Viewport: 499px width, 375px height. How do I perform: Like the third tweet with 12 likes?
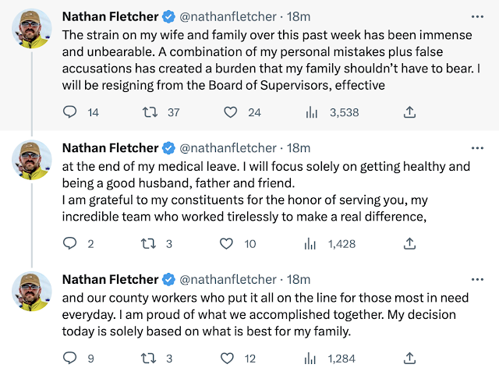[x=227, y=359]
